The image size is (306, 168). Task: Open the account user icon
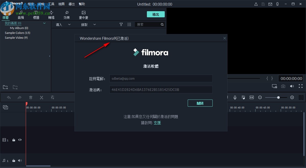[256, 4]
